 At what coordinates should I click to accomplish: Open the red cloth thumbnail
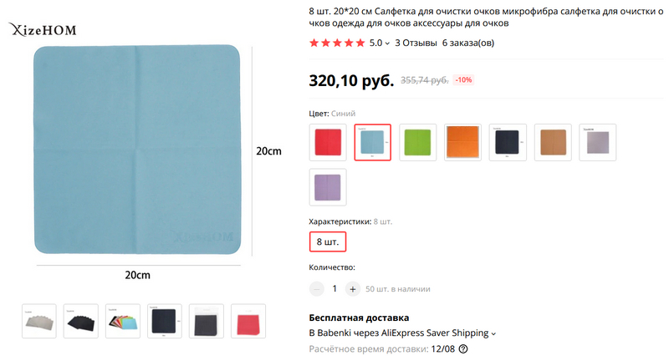coord(248,321)
